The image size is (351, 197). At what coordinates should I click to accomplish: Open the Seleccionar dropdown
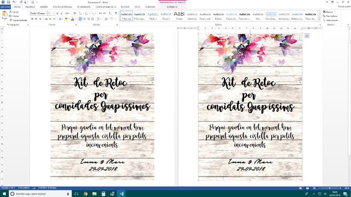click(x=331, y=20)
